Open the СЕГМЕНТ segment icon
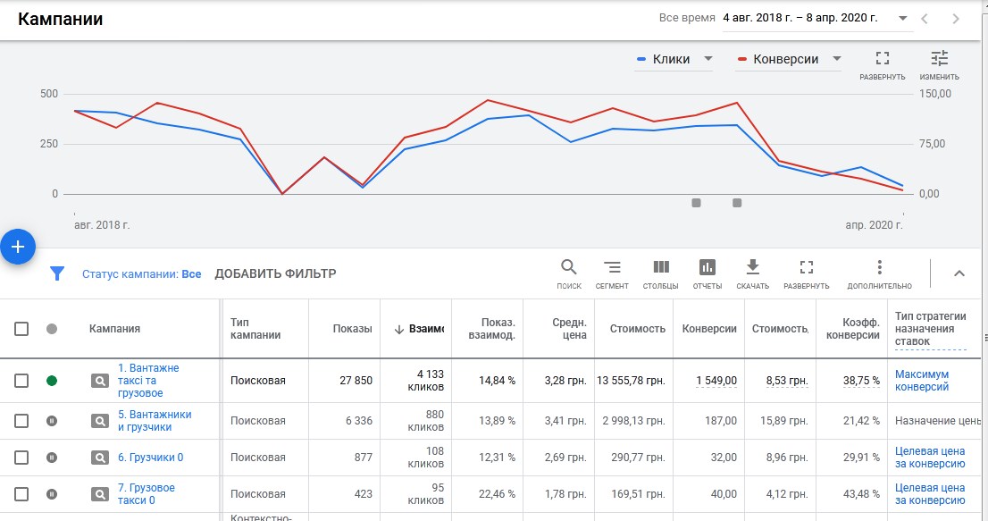The width and height of the screenshot is (988, 521). pyautogui.click(x=612, y=267)
